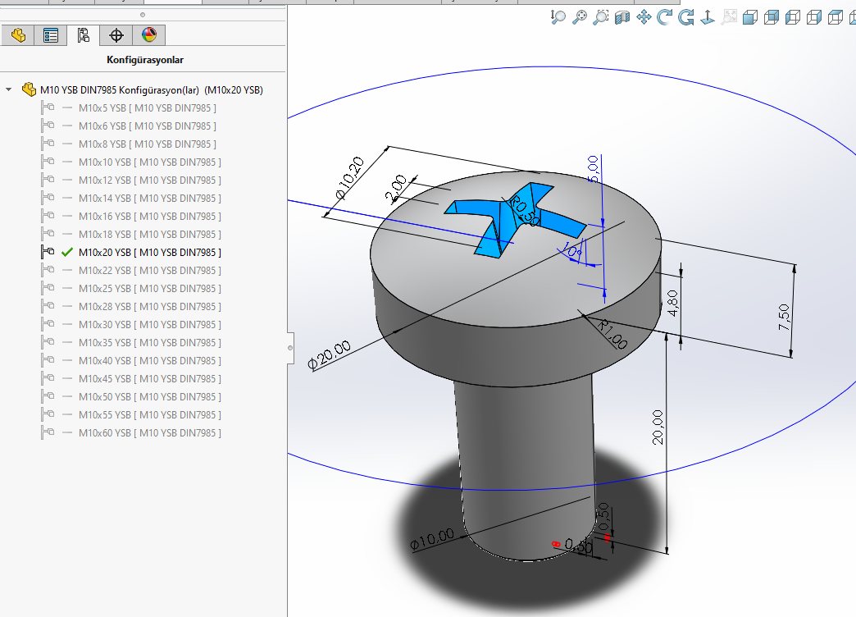Open the DimXpertManager crosshair tab
The height and width of the screenshot is (617, 856).
pos(116,35)
